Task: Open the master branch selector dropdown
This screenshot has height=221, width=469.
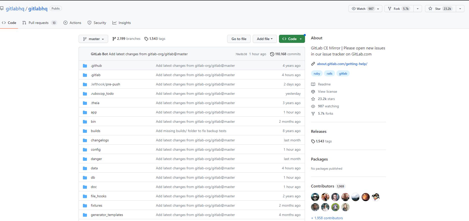Action: tap(93, 39)
